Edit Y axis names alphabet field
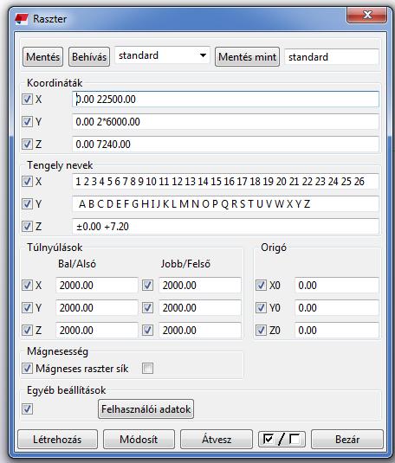Screen dimensions: 395x463 (x=225, y=203)
